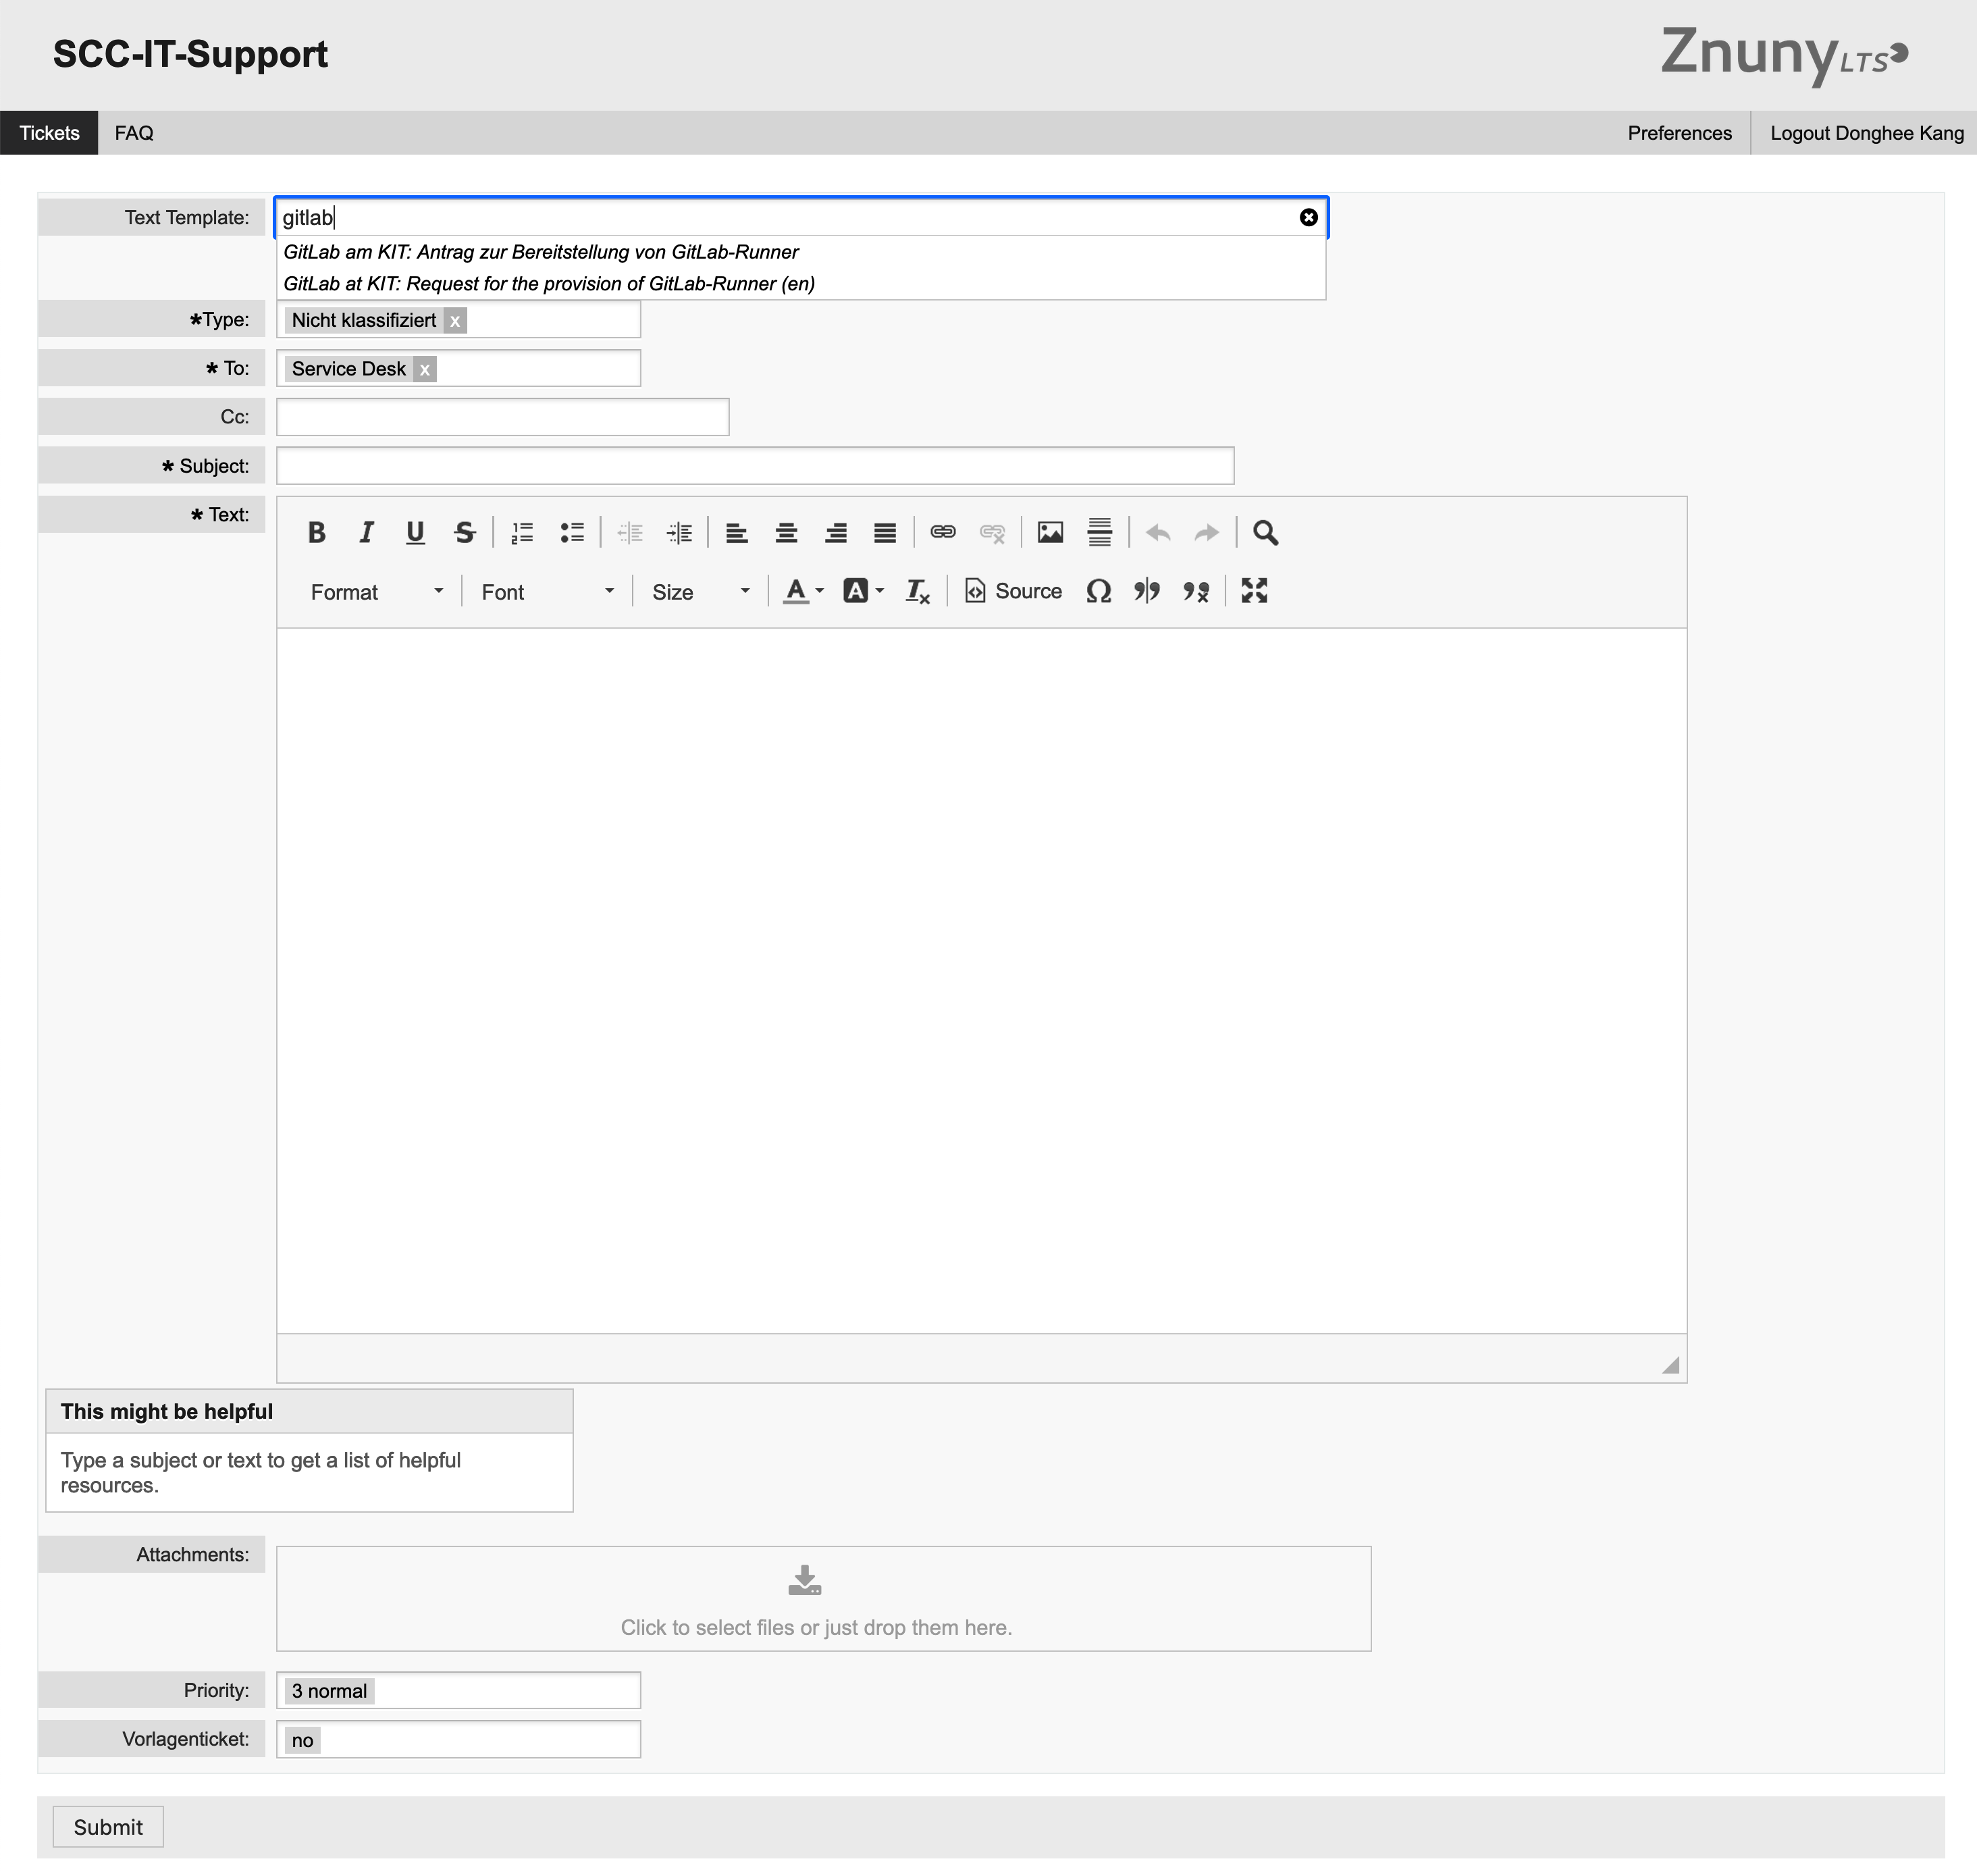Open text color picker

pos(803,591)
